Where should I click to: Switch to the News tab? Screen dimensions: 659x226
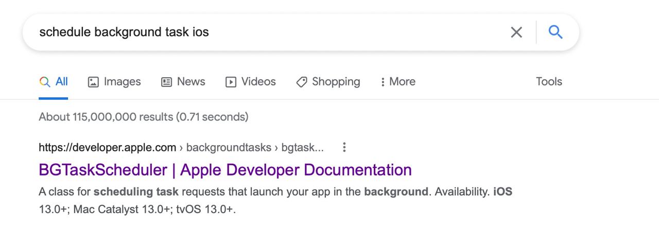pyautogui.click(x=183, y=82)
